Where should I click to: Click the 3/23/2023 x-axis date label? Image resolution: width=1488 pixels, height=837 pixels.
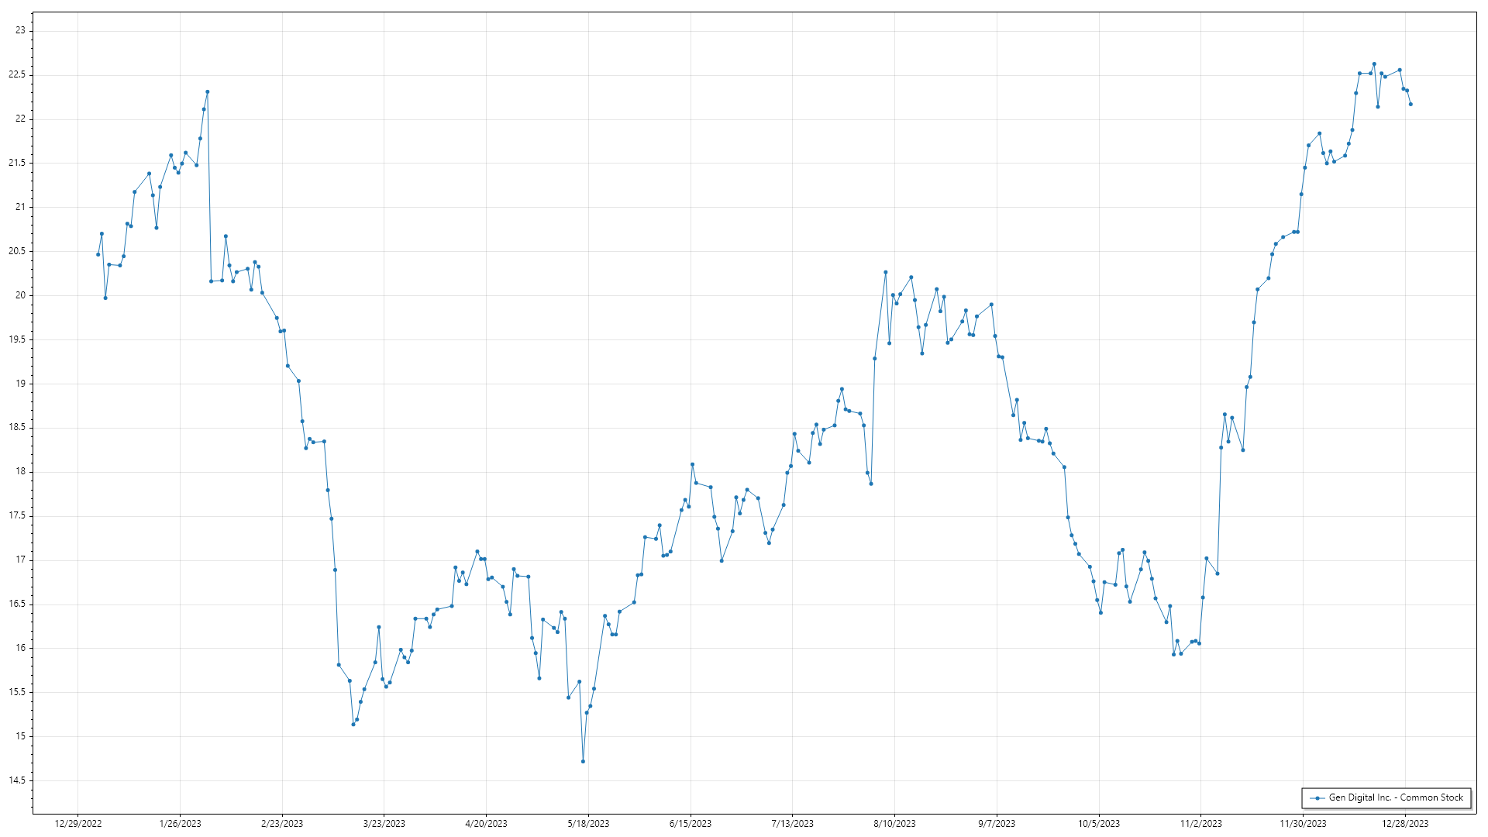(384, 824)
